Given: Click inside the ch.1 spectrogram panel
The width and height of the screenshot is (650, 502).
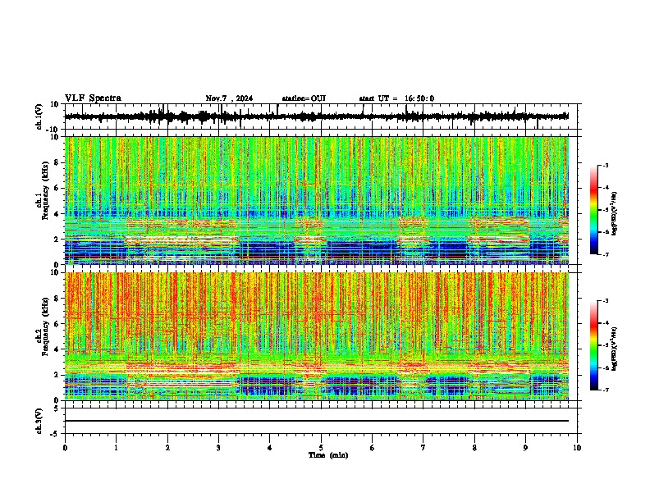Looking at the screenshot, I should click(317, 200).
